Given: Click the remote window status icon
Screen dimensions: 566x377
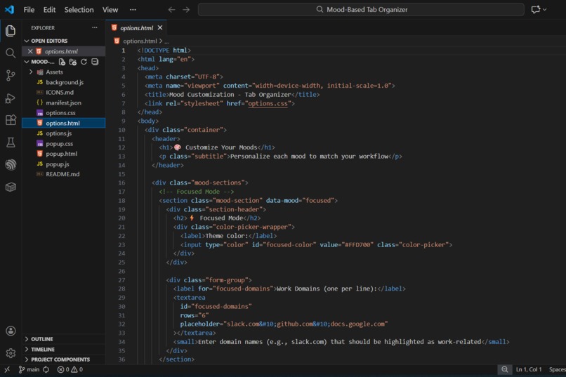Looking at the screenshot, I should [7, 369].
